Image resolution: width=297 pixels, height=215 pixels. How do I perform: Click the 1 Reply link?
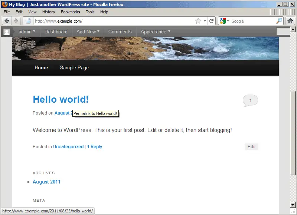click(x=94, y=146)
